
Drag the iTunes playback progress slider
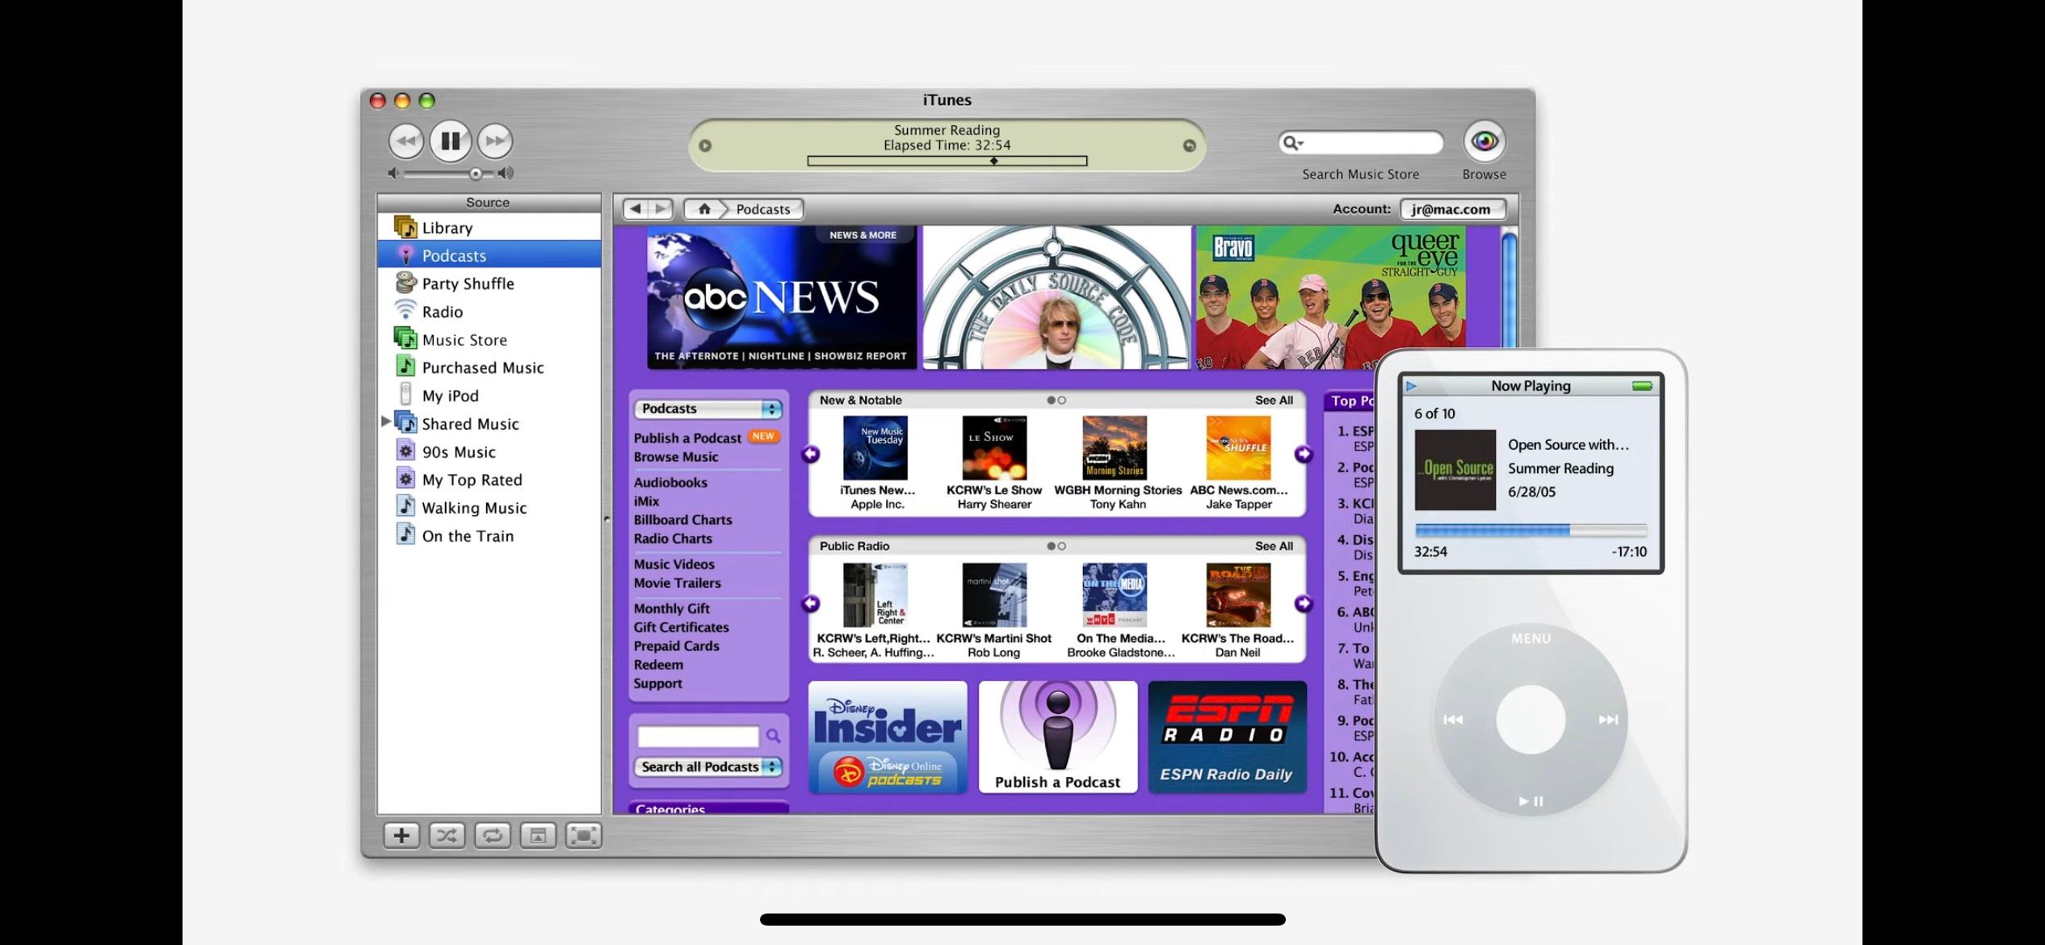click(x=997, y=160)
